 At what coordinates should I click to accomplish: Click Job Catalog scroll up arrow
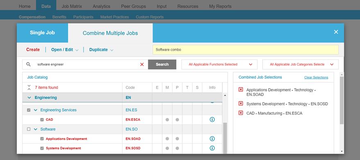pos(225,95)
